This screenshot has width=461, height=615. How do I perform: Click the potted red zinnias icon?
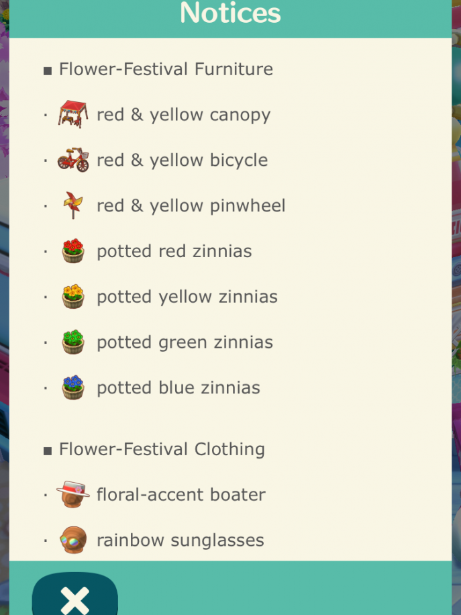point(73,251)
